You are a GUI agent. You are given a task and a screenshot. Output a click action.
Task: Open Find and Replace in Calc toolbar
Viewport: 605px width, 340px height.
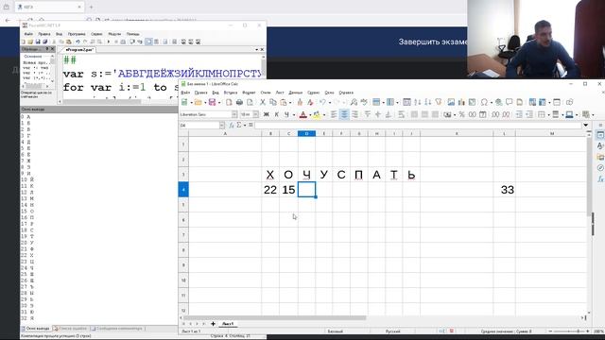tap(354, 102)
